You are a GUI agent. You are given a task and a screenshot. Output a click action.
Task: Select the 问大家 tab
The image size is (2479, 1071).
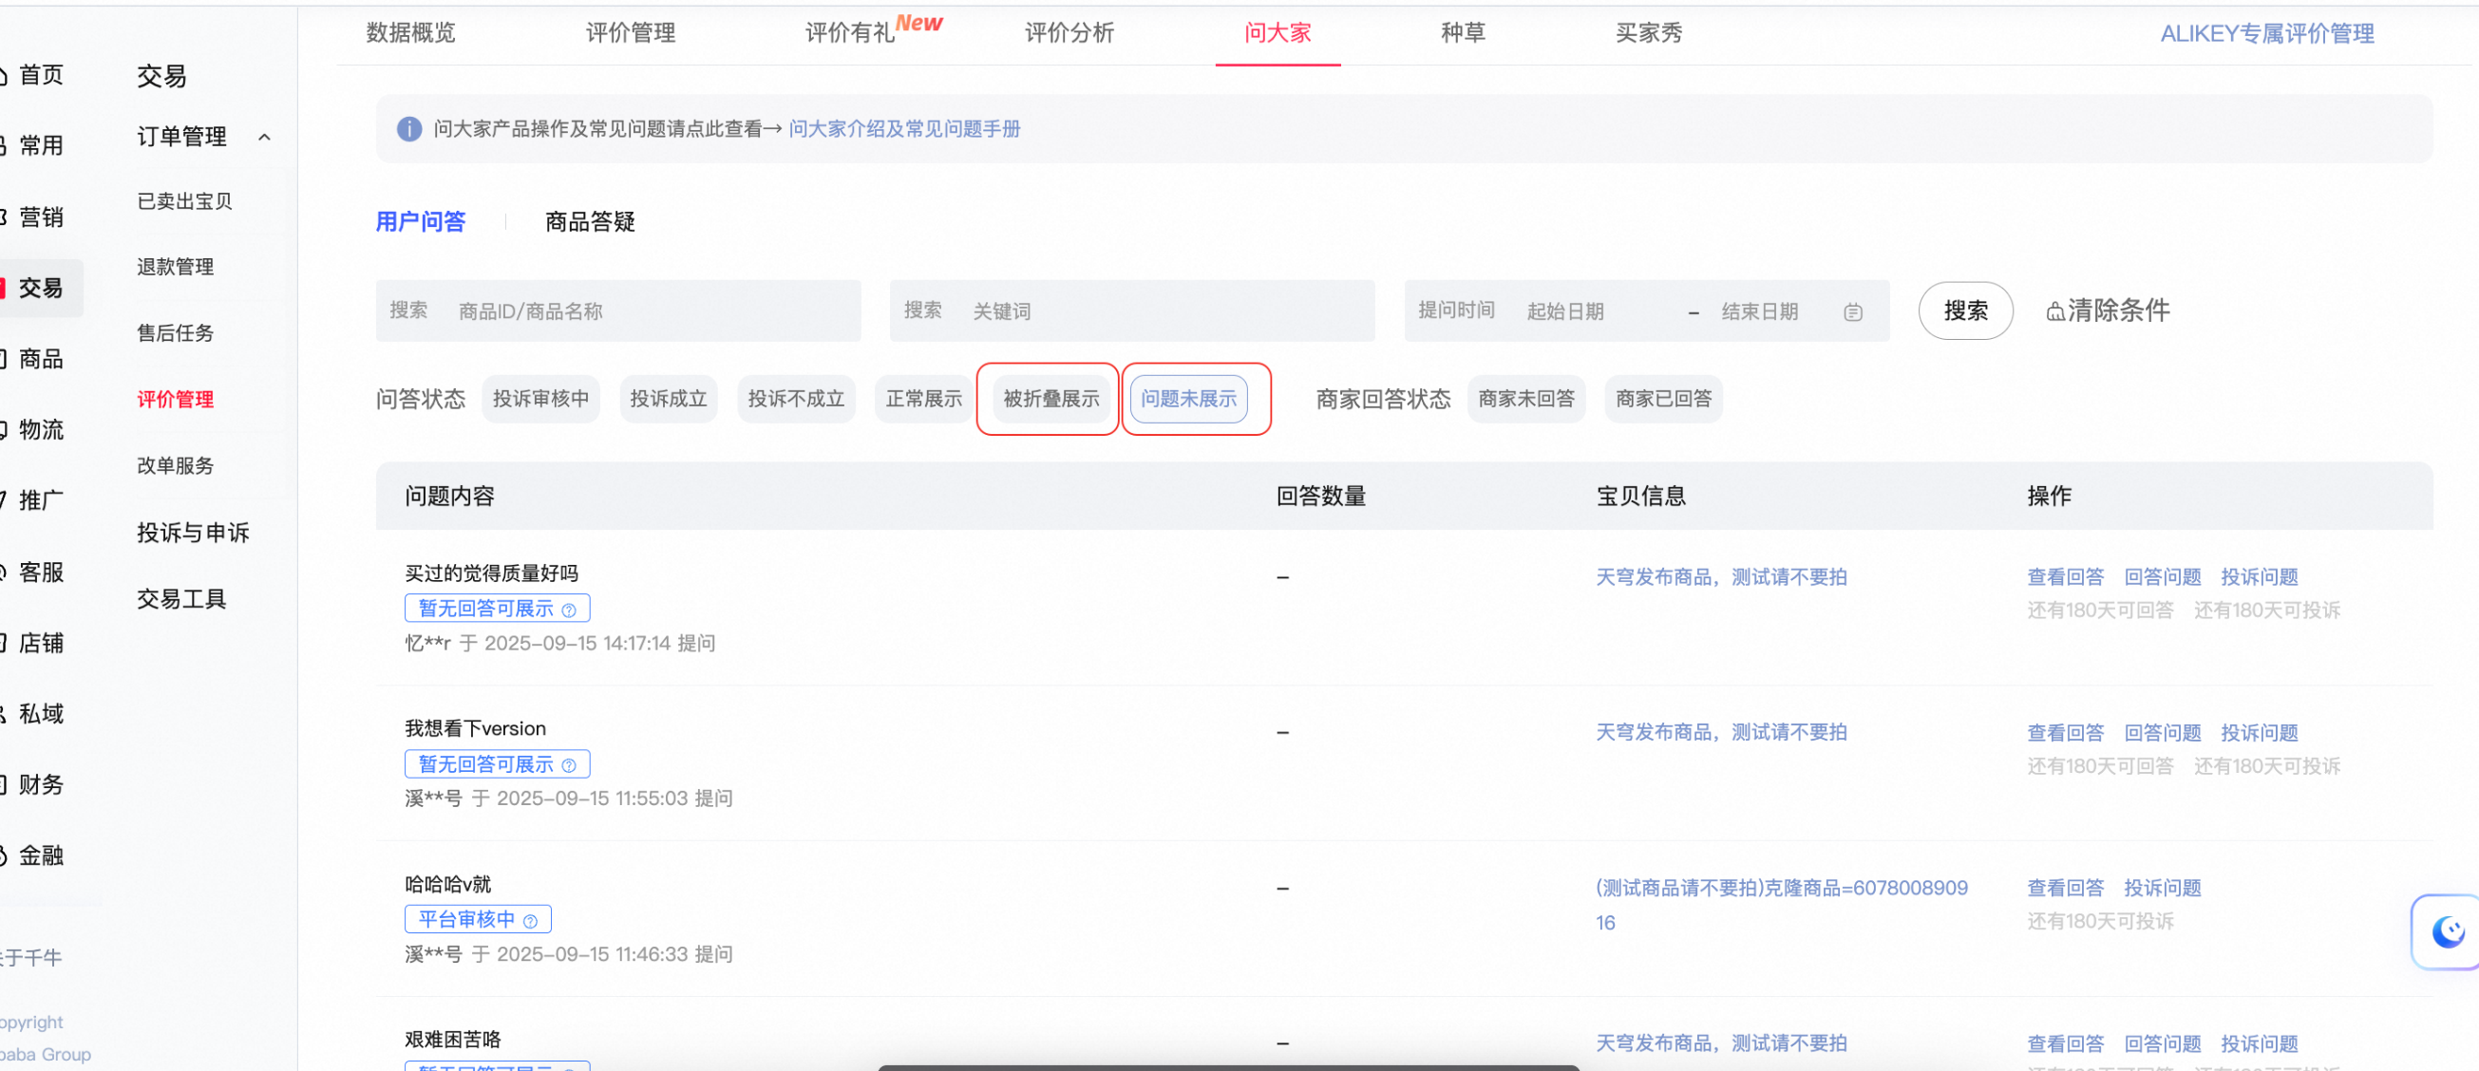coord(1278,33)
